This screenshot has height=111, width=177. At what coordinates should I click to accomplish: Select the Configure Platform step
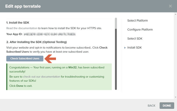[x=140, y=29]
